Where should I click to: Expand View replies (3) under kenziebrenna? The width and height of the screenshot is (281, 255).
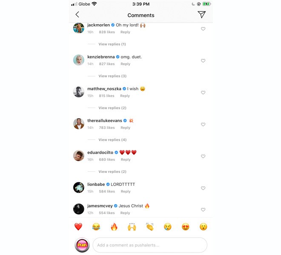tap(112, 76)
